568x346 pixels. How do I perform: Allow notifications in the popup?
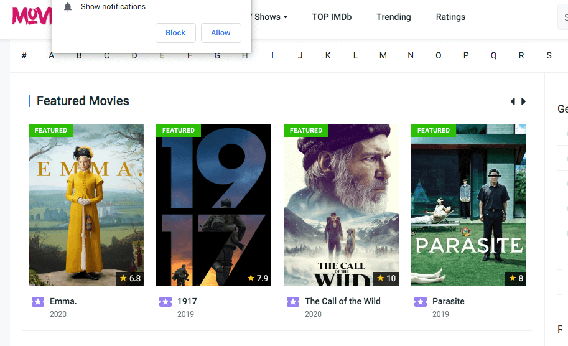221,33
